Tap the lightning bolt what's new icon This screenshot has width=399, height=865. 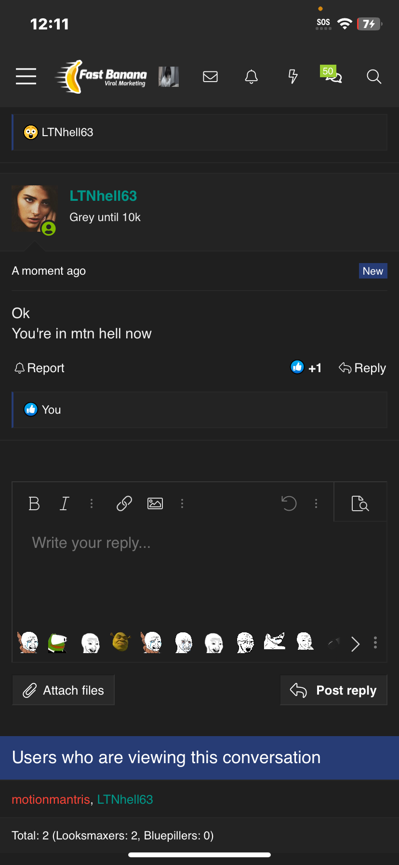pyautogui.click(x=293, y=76)
